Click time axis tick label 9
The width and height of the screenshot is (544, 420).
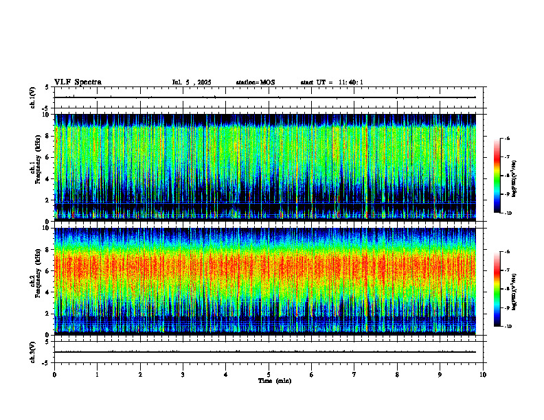coord(440,375)
